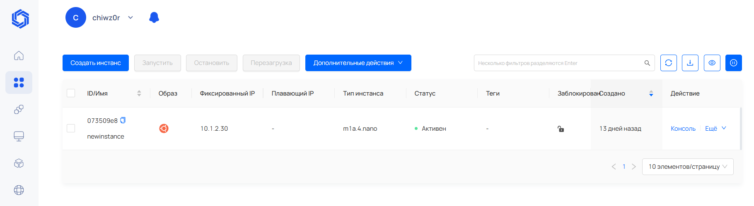
Task: Click Теги column header
Action: click(493, 93)
